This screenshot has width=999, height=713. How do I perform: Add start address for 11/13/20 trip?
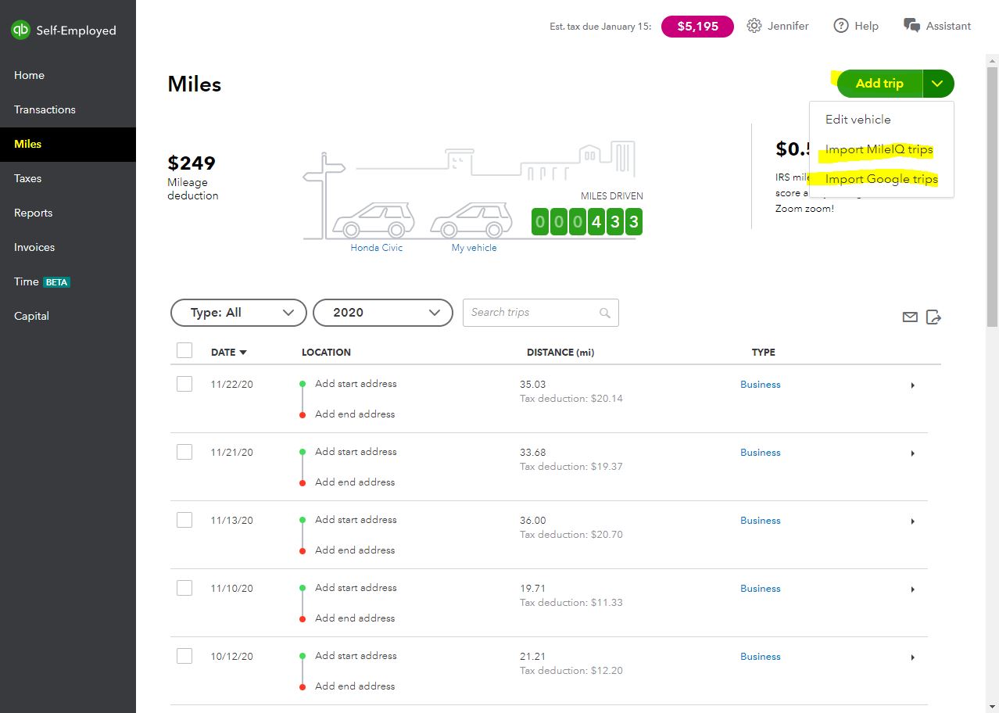click(x=356, y=520)
